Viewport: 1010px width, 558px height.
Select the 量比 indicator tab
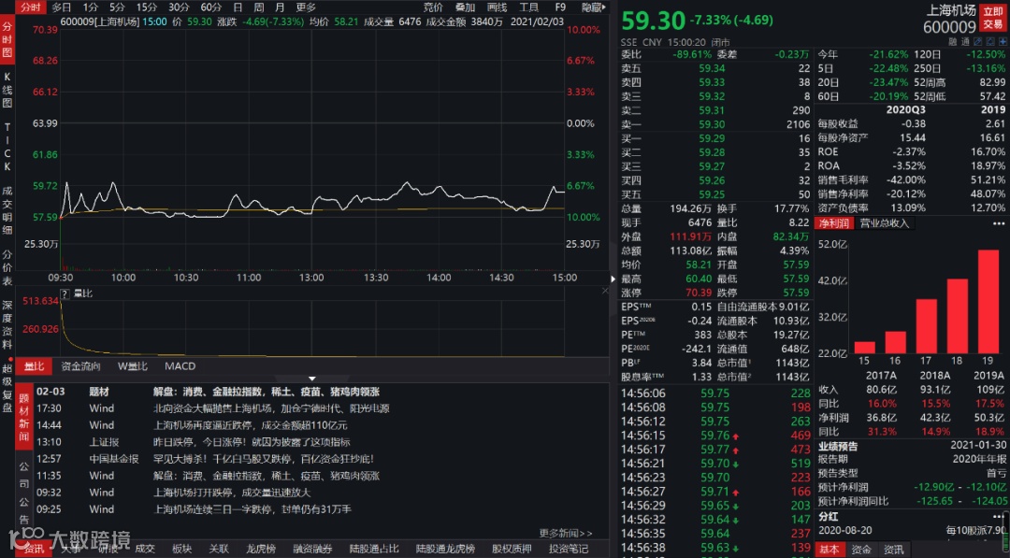(x=35, y=366)
